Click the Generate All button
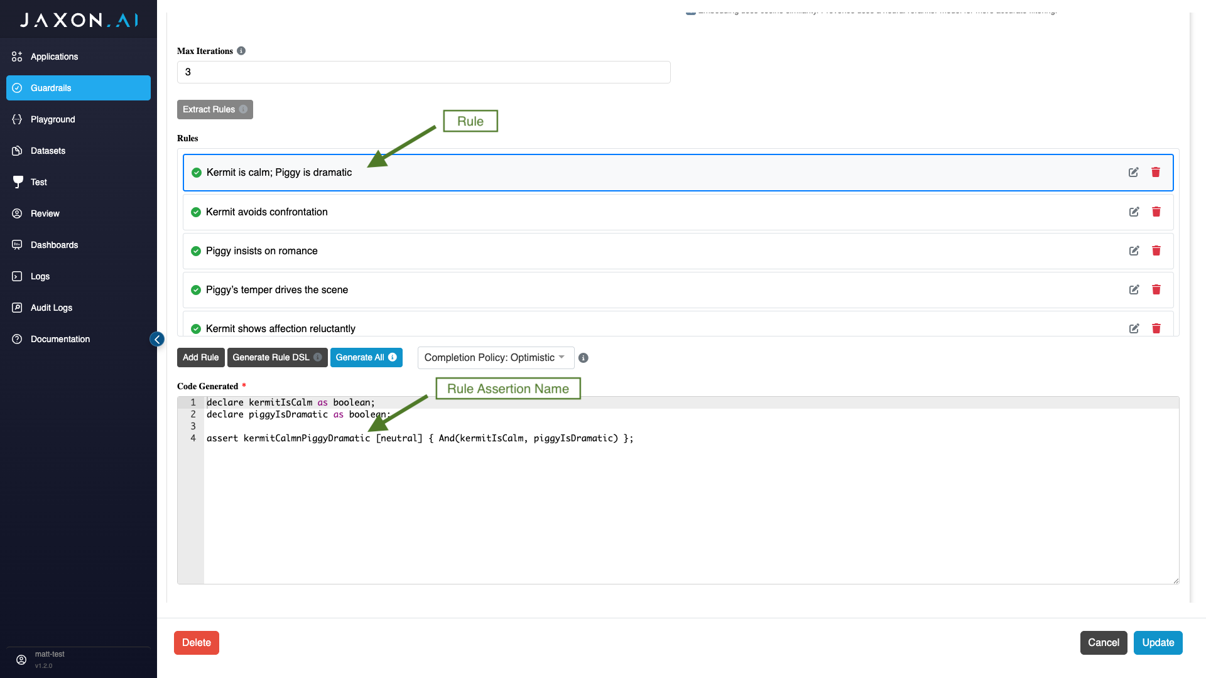 (366, 358)
